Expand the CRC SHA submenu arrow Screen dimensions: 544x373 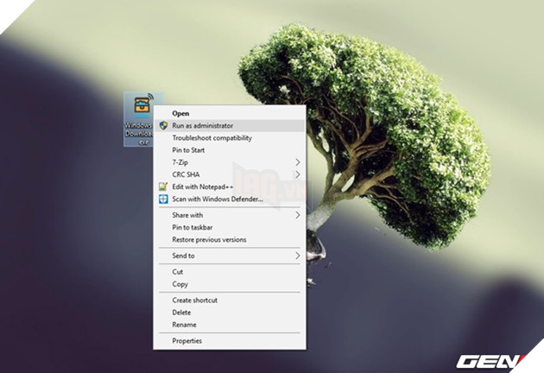pos(297,174)
